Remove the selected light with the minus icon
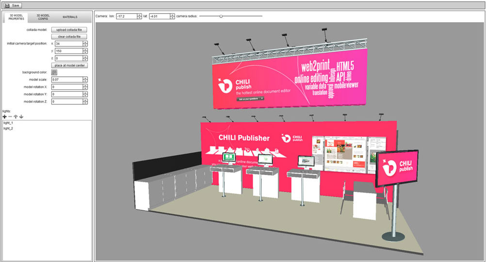This screenshot has height=262, width=486. (x=10, y=117)
